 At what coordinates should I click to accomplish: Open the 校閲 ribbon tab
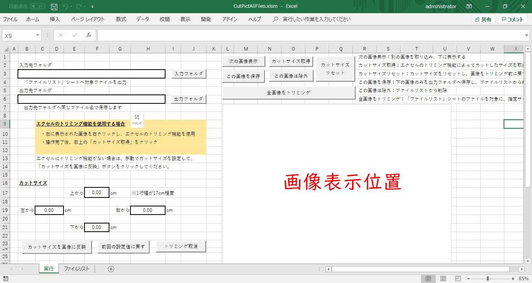pyautogui.click(x=165, y=19)
